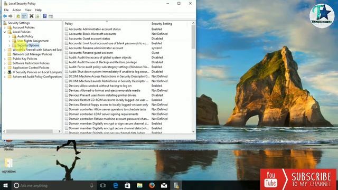Launch Firefox from the taskbar
Image resolution: width=338 pixels, height=190 pixels.
[x=152, y=185]
